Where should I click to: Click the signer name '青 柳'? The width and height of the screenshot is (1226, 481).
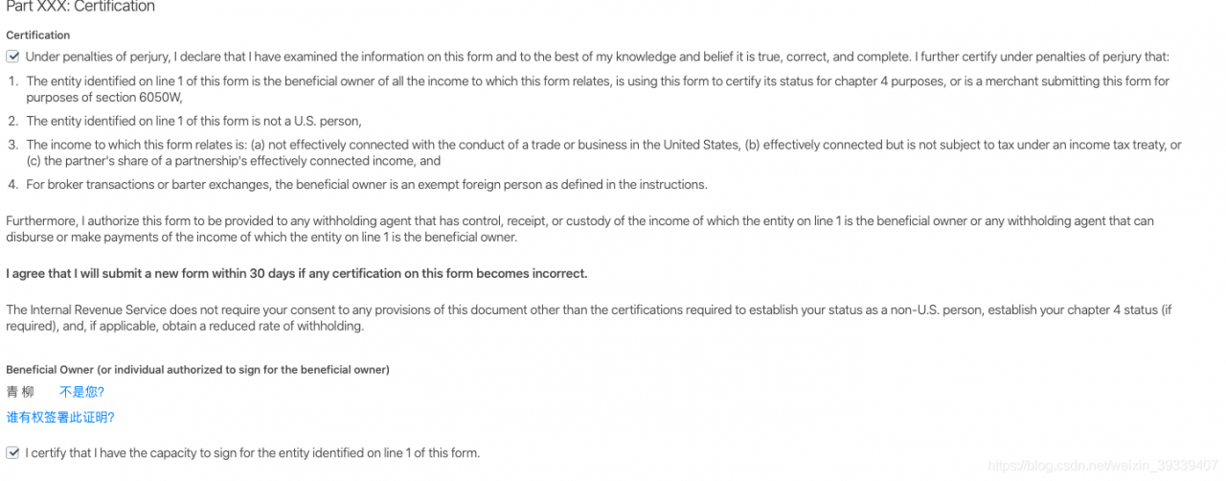point(20,392)
